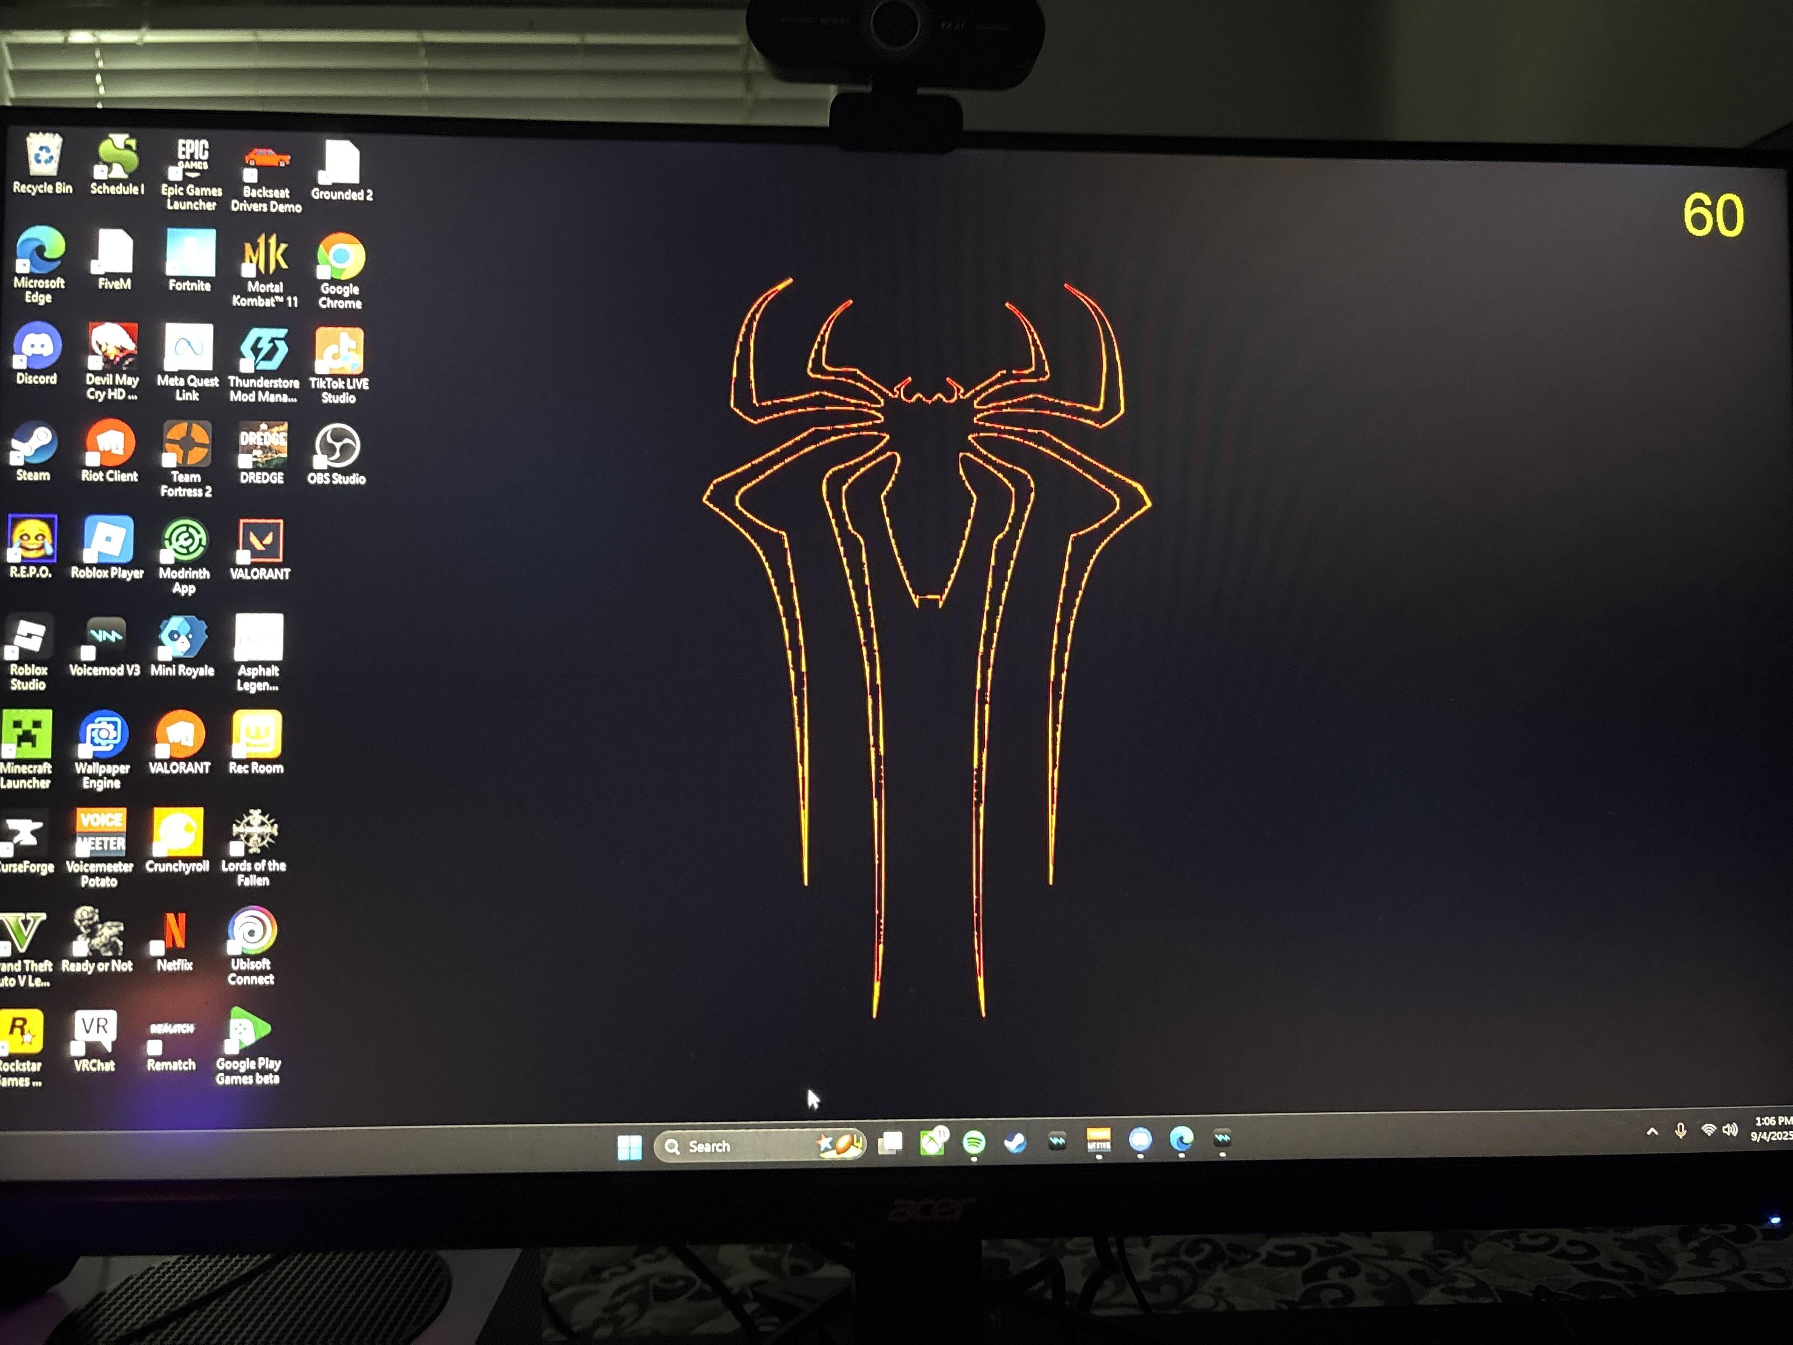Image resolution: width=1793 pixels, height=1345 pixels.
Task: Open the volume control in system tray
Action: (x=1730, y=1129)
